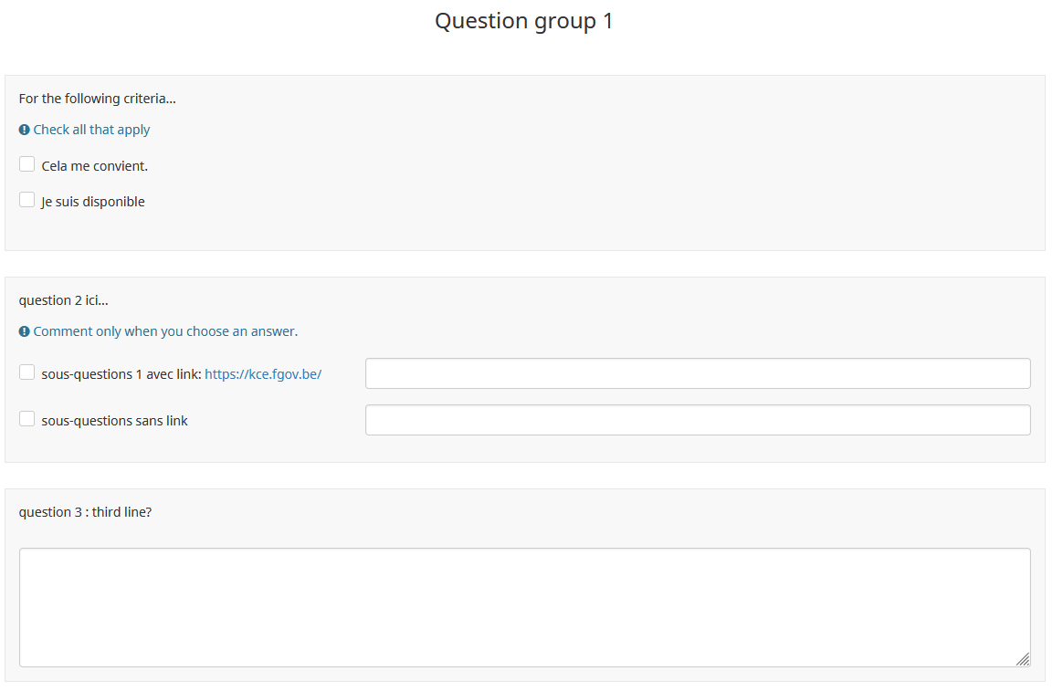Click the 'sous-questions sans link' label text
Image resolution: width=1063 pixels, height=692 pixels.
pos(115,421)
